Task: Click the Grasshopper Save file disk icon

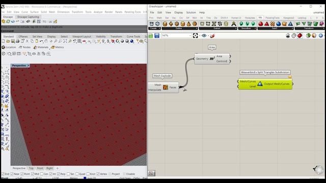Action: pos(157,36)
